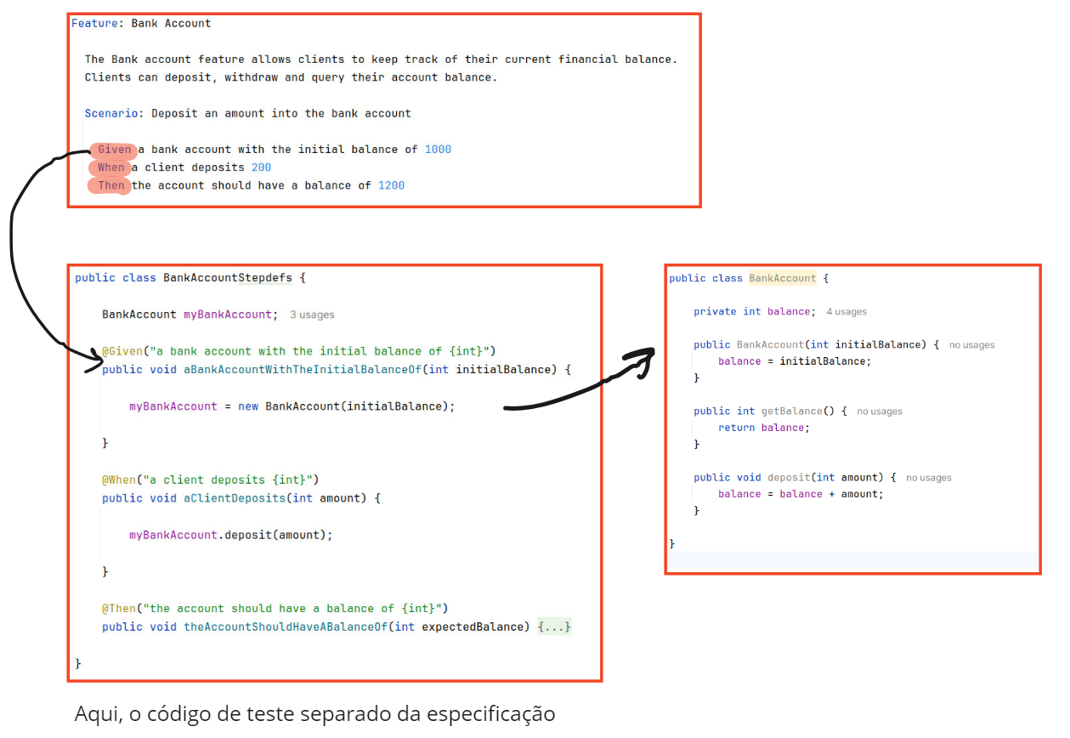1070x738 pixels.
Task: Click the theAccountShouldHaveABalanceOf method name
Action: (x=285, y=627)
